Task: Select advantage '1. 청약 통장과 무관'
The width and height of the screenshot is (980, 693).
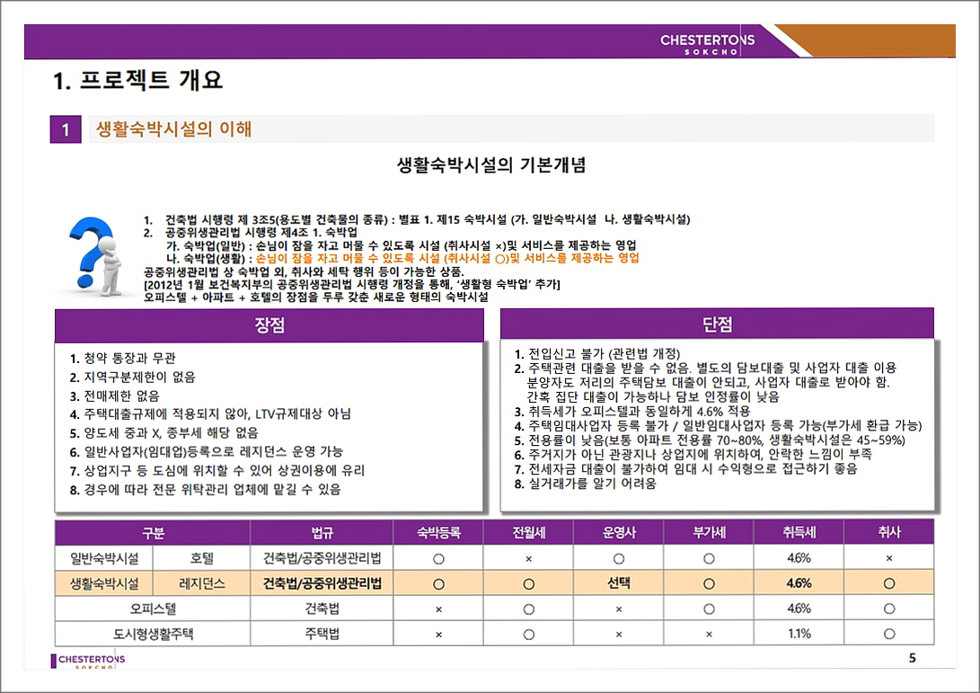Action: pos(122,359)
